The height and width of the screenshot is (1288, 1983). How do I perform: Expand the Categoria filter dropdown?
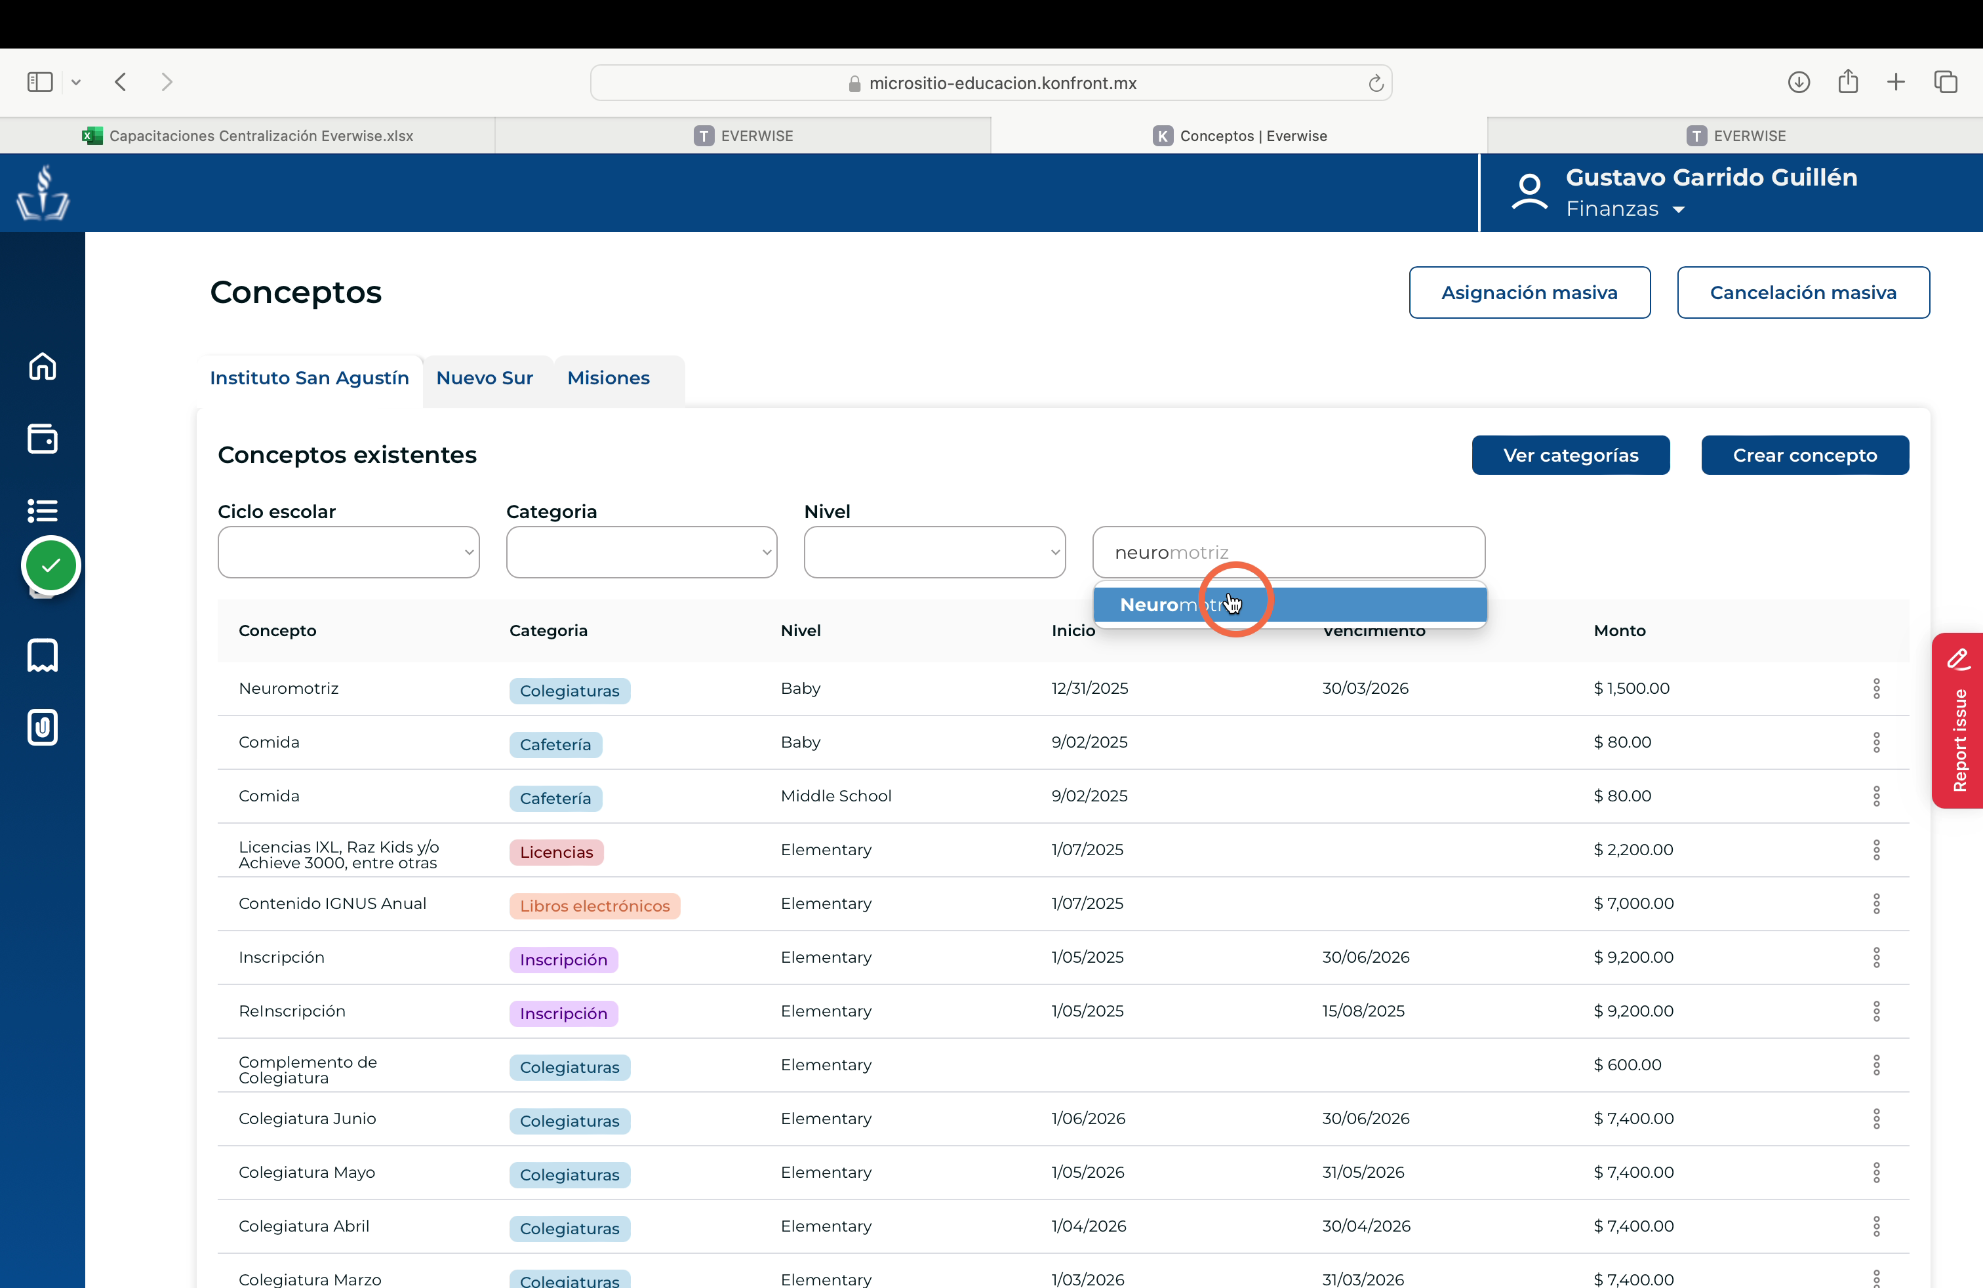[x=641, y=552]
